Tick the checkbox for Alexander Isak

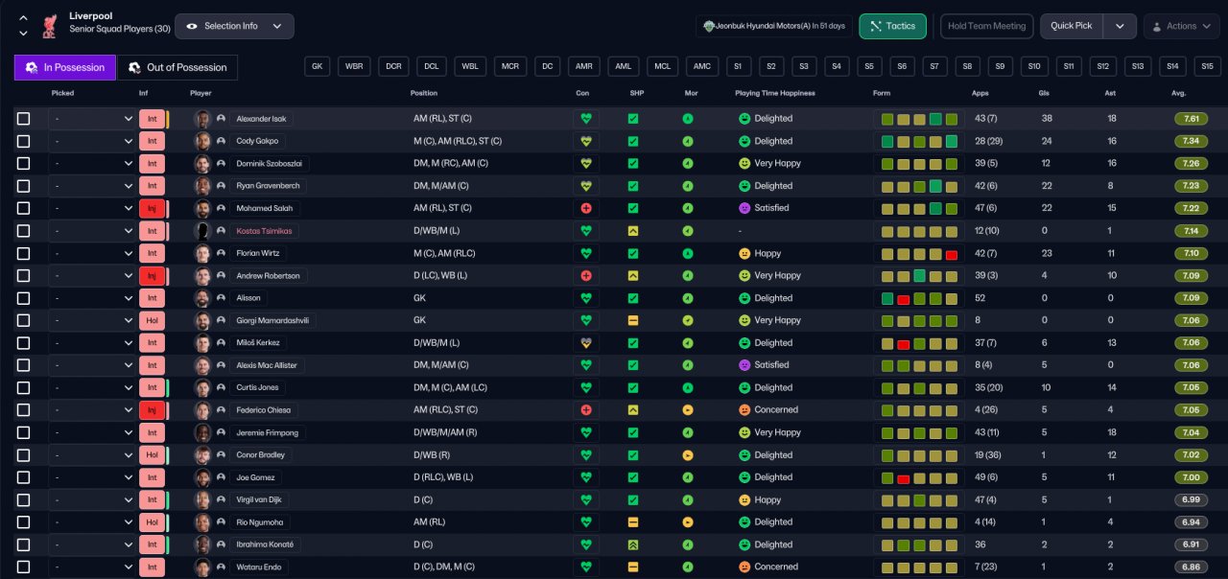(x=24, y=119)
